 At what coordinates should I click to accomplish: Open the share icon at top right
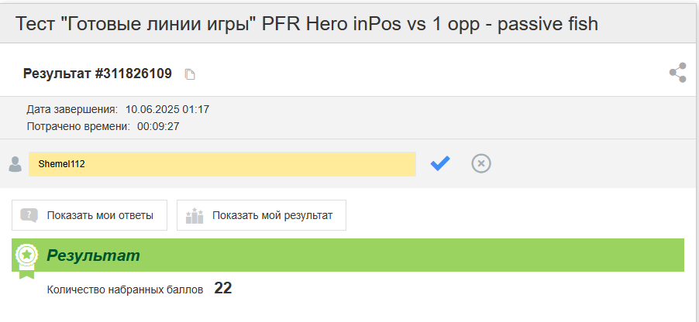pos(677,73)
